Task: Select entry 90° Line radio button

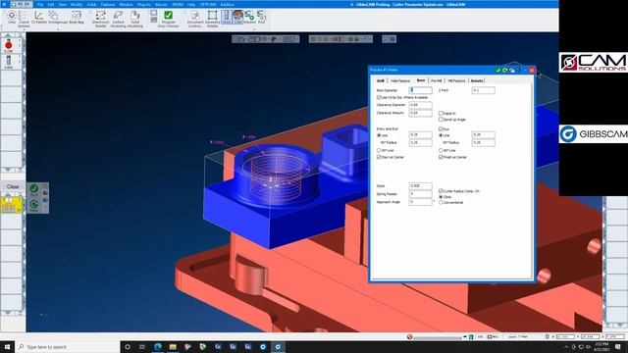Action: click(x=379, y=150)
